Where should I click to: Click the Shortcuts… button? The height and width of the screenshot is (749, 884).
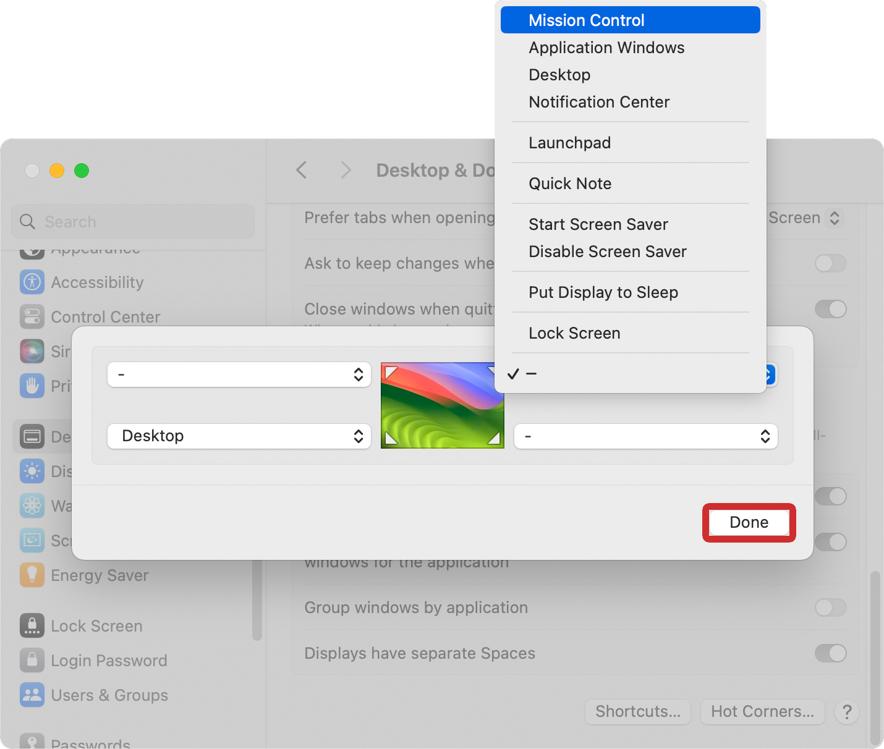click(x=638, y=712)
